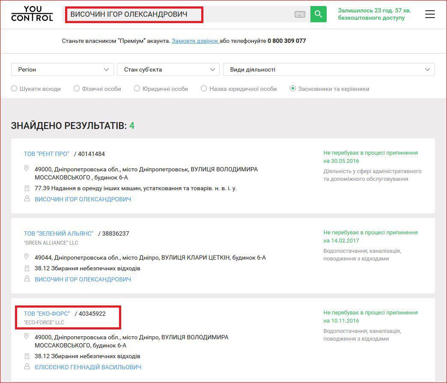Open ВИСОЧИН ІГОР ОЛЕКСАНДРОВИЧ link in РЕНТ ПРО card
This screenshot has width=447, height=383.
(x=83, y=199)
